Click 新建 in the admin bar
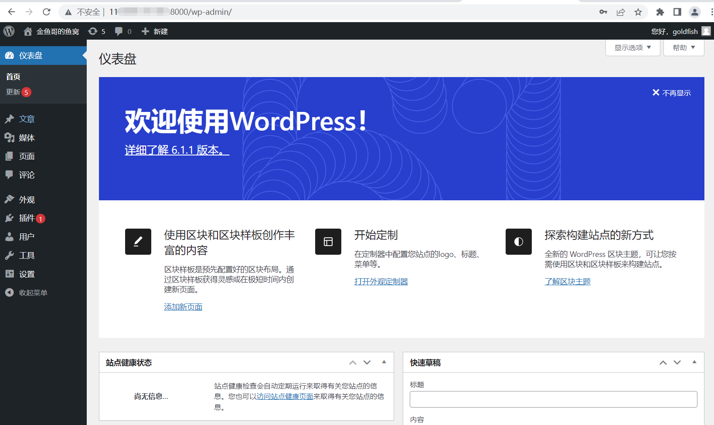Screen dimensions: 714x425 click(160, 31)
